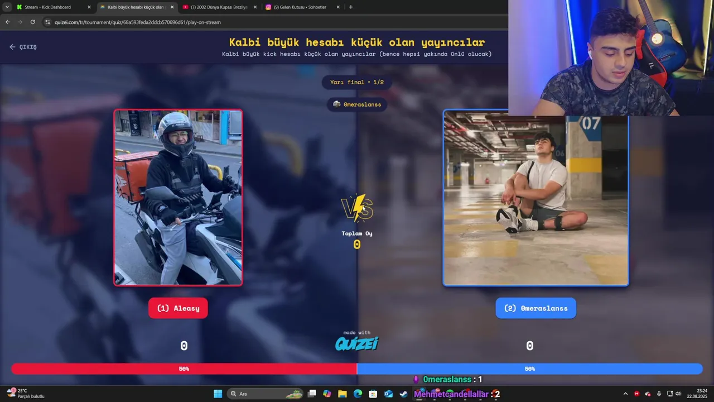Click the red M tray icon
This screenshot has height=402, width=714.
[636, 394]
